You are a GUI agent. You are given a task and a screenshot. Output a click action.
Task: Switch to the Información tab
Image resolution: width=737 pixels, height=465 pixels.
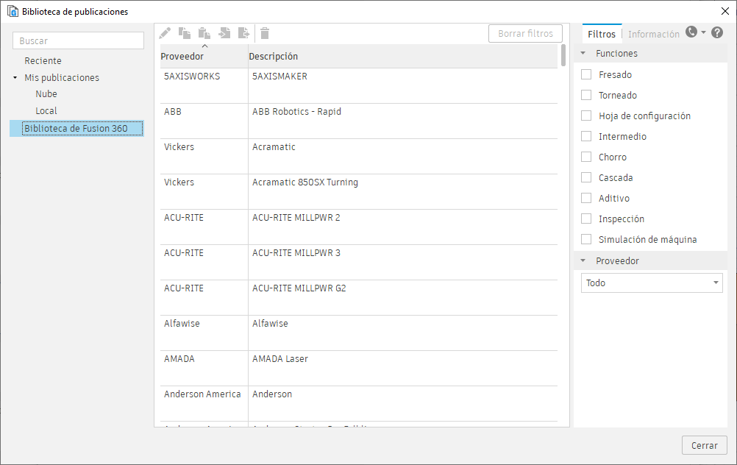[653, 34]
